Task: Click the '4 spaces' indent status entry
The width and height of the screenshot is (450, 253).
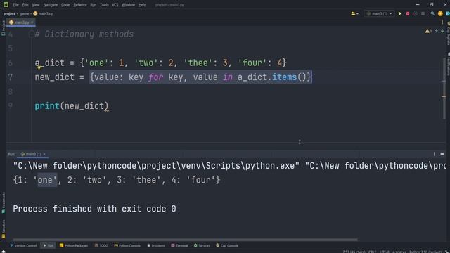Action: (399, 252)
